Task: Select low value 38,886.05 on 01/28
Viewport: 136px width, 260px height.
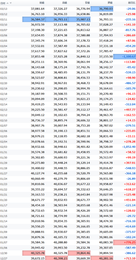Action: point(83,168)
